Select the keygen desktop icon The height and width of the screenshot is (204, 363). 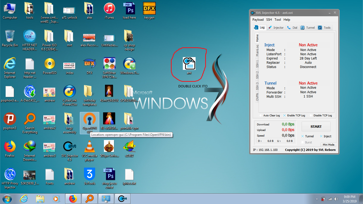149,8
